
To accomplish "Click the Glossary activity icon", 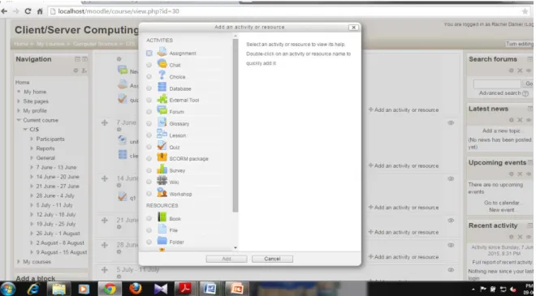I will click(x=162, y=123).
